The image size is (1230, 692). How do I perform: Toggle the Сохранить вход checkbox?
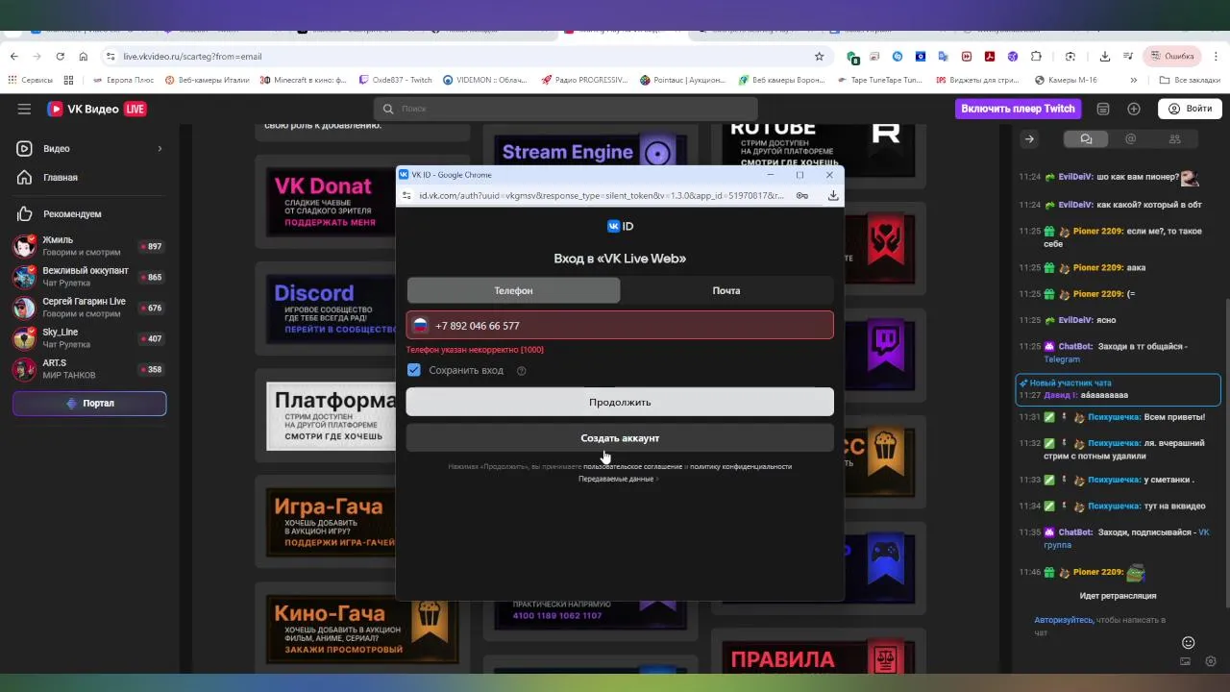(x=414, y=370)
